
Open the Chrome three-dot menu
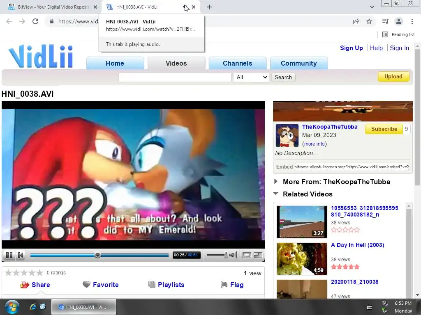coord(412,21)
